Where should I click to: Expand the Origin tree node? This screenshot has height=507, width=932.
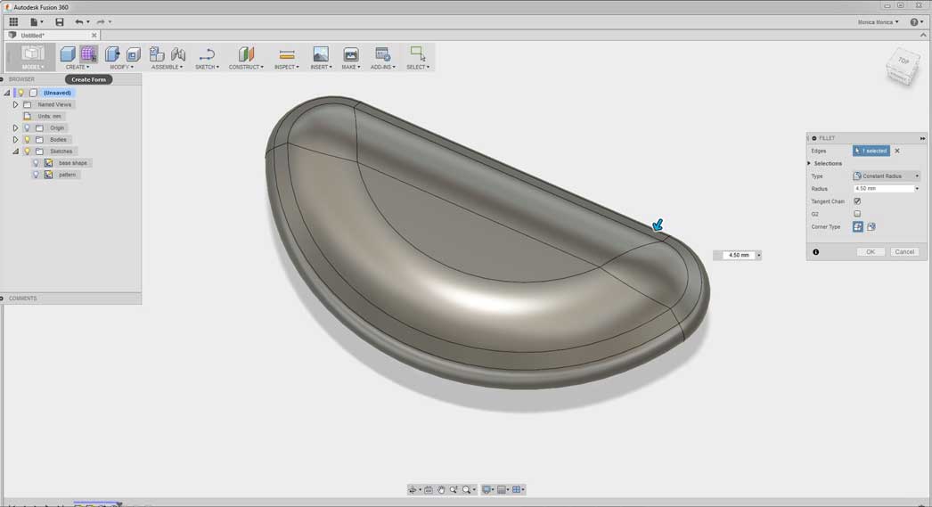15,127
